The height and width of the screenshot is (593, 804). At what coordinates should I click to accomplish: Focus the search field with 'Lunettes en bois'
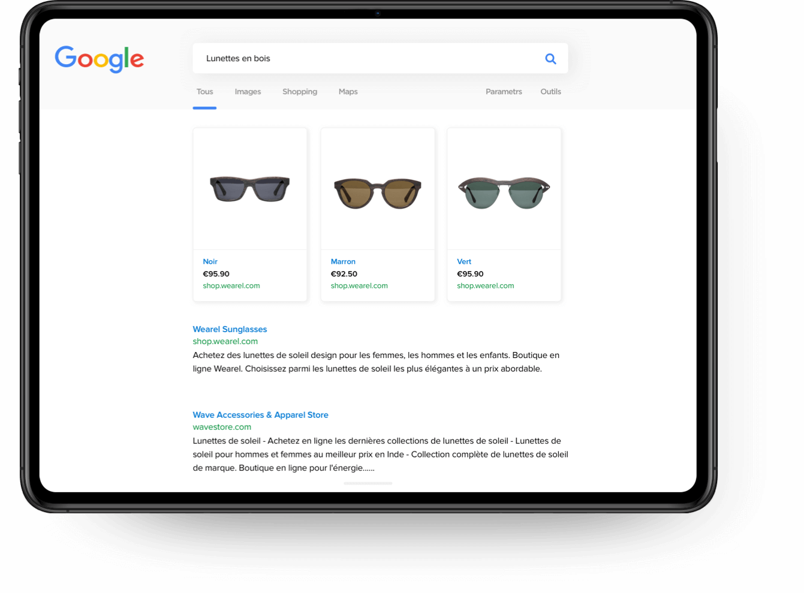pyautogui.click(x=380, y=58)
